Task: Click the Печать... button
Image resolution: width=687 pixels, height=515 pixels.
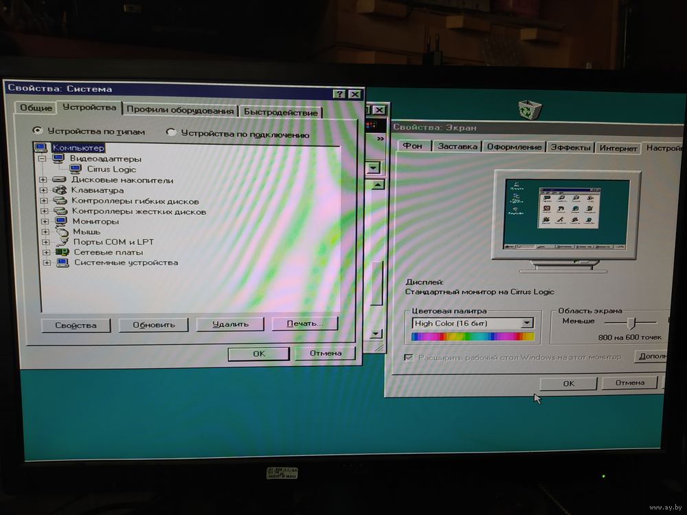Action: [305, 323]
